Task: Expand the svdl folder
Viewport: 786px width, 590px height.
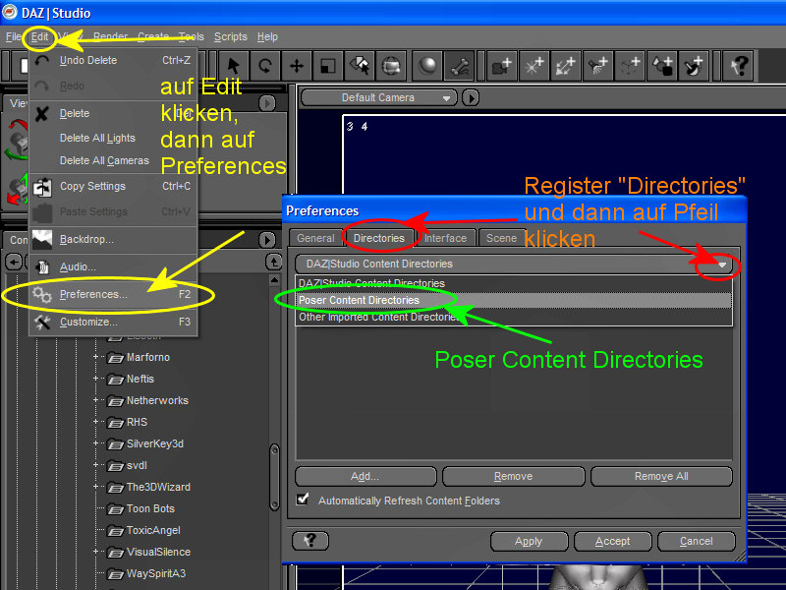Action: coord(95,464)
